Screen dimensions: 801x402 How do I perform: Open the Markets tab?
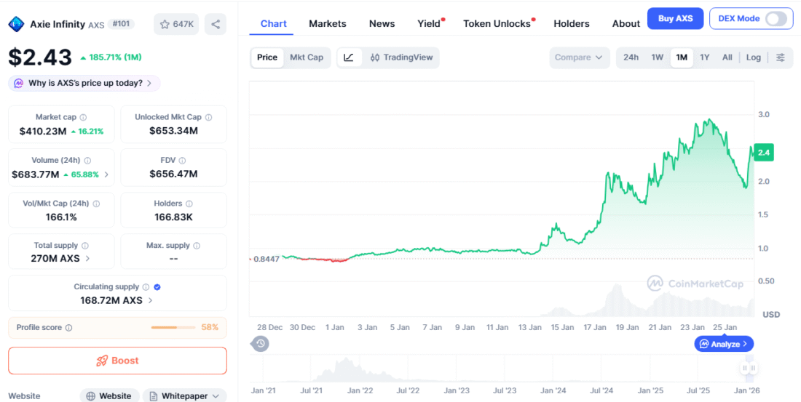click(328, 23)
